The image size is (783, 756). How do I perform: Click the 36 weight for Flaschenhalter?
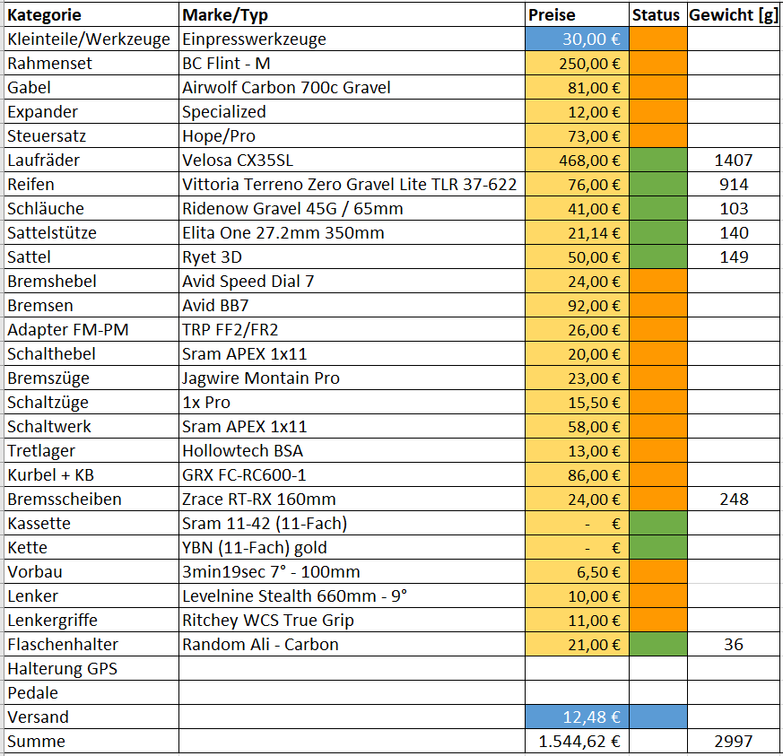pos(734,644)
